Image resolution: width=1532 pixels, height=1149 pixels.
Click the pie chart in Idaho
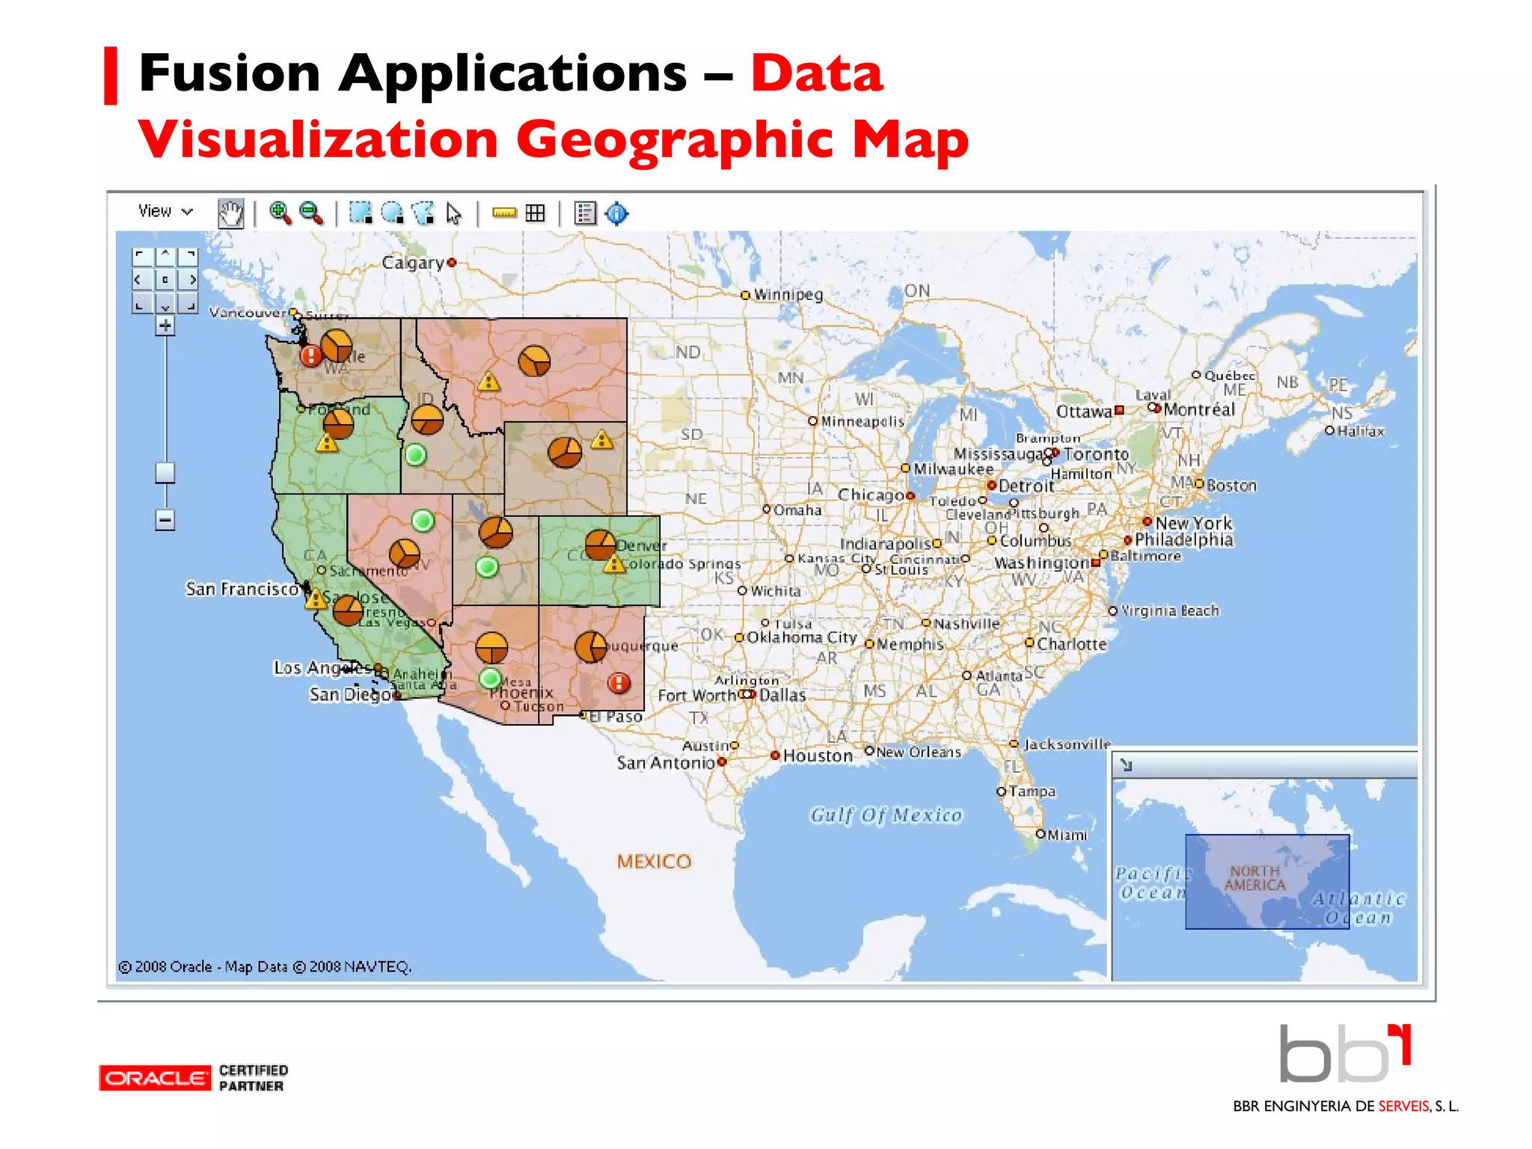428,420
